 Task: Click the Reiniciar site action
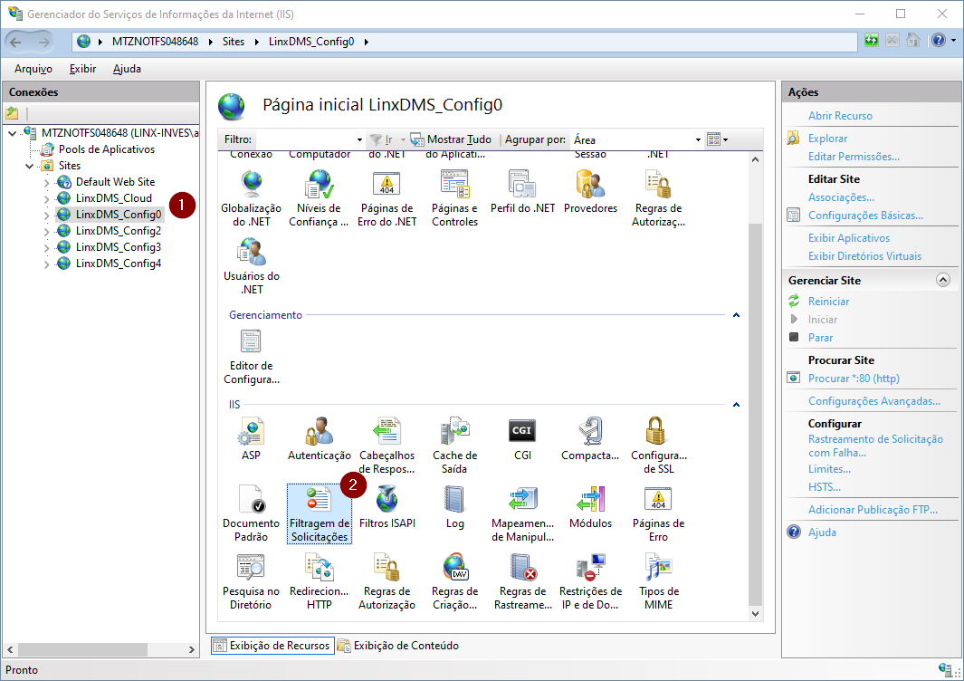click(828, 302)
